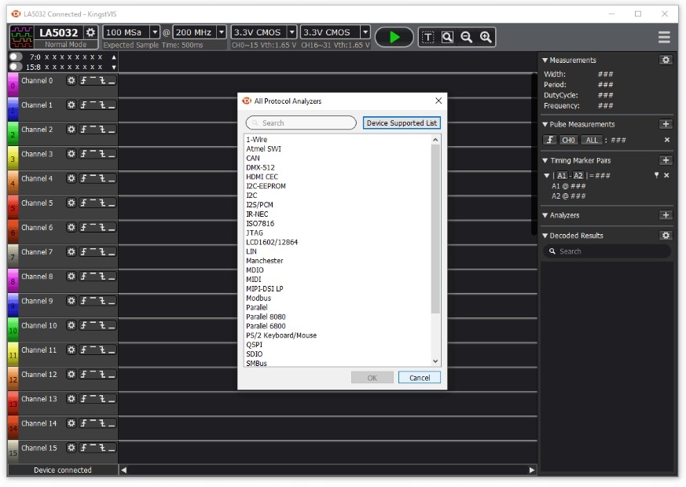Toggle the 7:0 channel group switch
This screenshot has height=487, width=686.
tap(16, 57)
